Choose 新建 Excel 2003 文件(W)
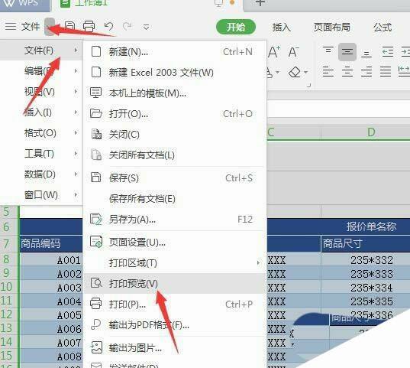 175,72
